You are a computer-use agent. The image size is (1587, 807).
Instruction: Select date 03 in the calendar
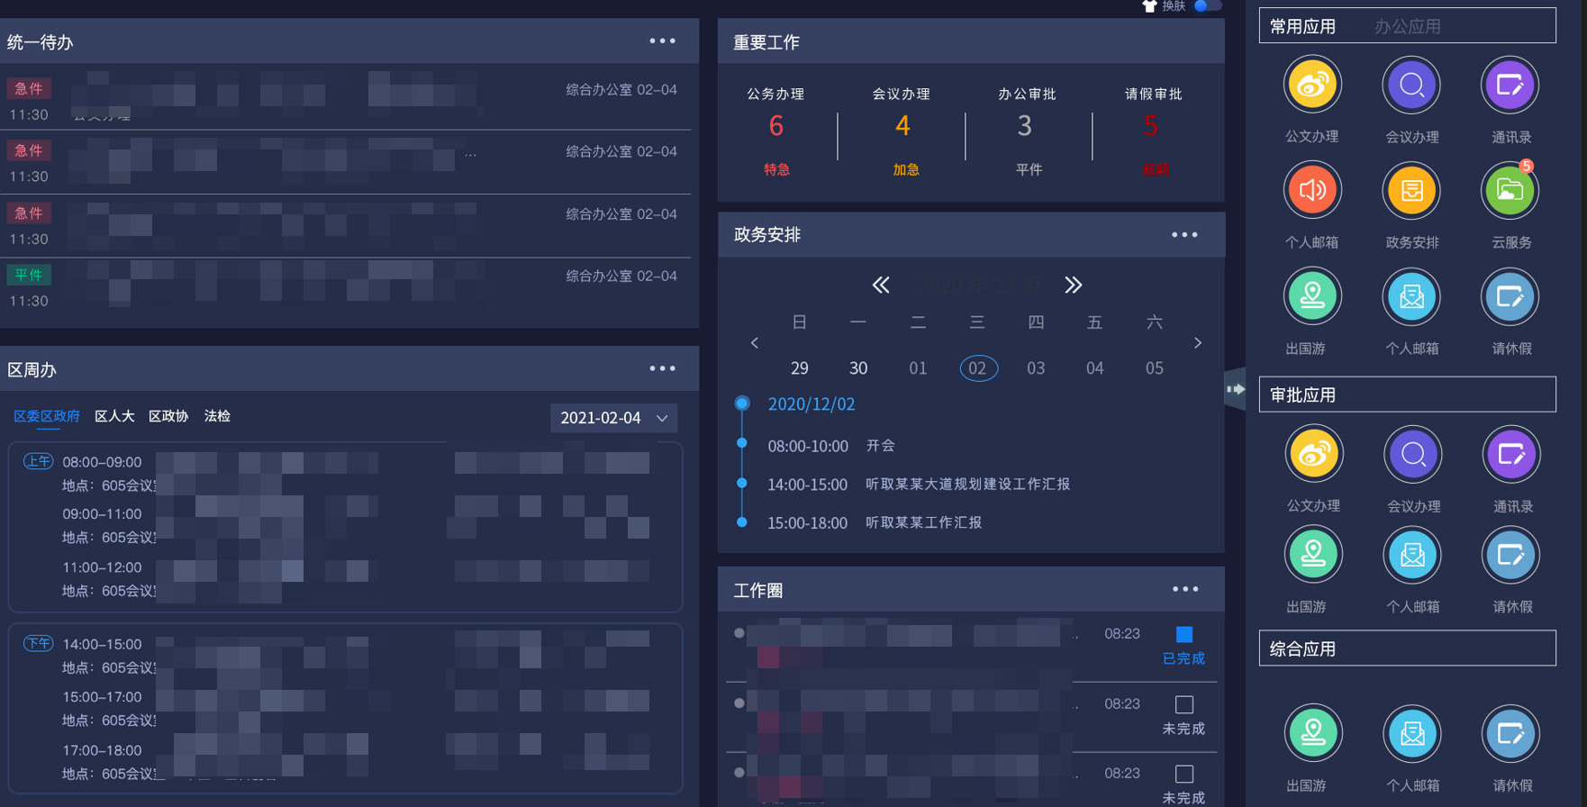point(1036,368)
